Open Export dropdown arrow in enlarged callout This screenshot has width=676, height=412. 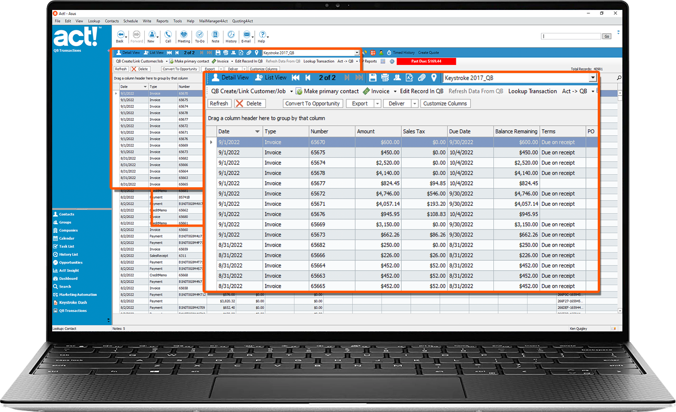coord(378,103)
